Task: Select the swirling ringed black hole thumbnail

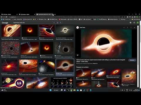Action: click(x=11, y=31)
